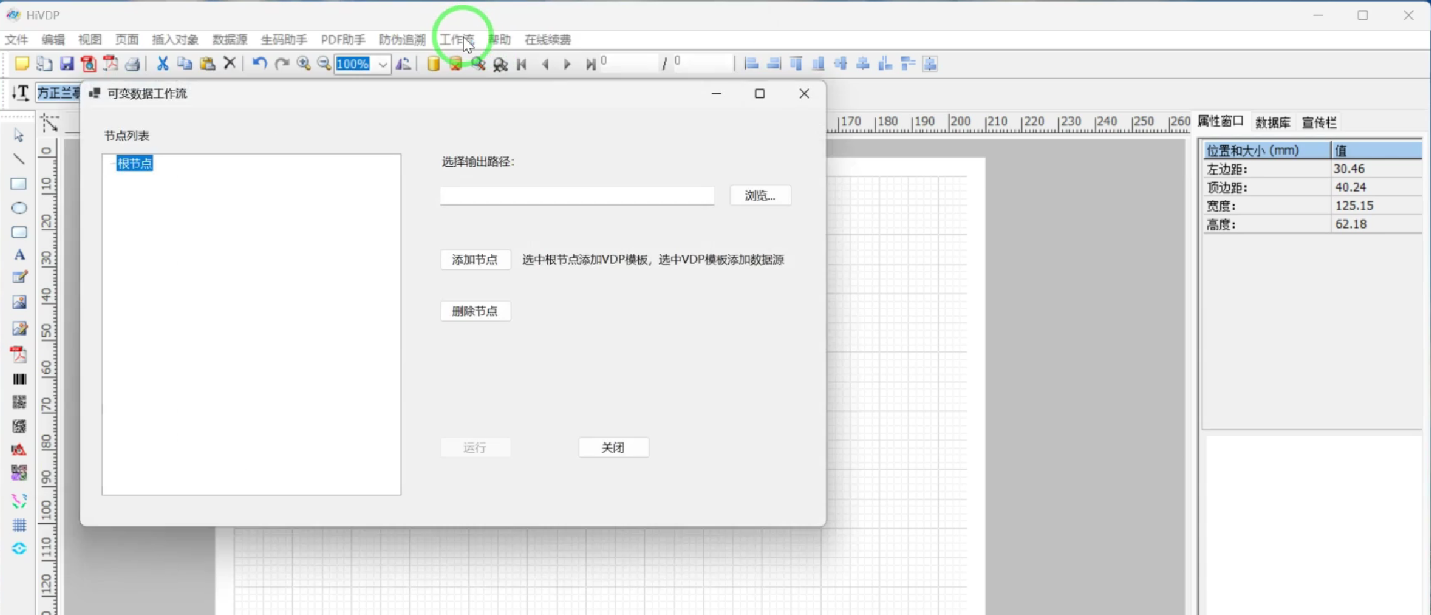Image resolution: width=1431 pixels, height=615 pixels.
Task: Open the font selection dropdown
Action: (x=59, y=92)
